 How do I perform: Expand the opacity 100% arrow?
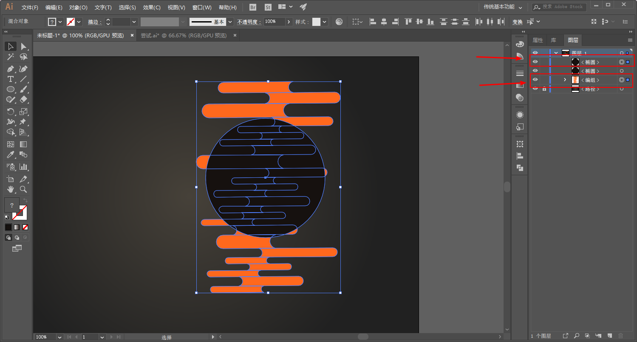click(x=289, y=22)
